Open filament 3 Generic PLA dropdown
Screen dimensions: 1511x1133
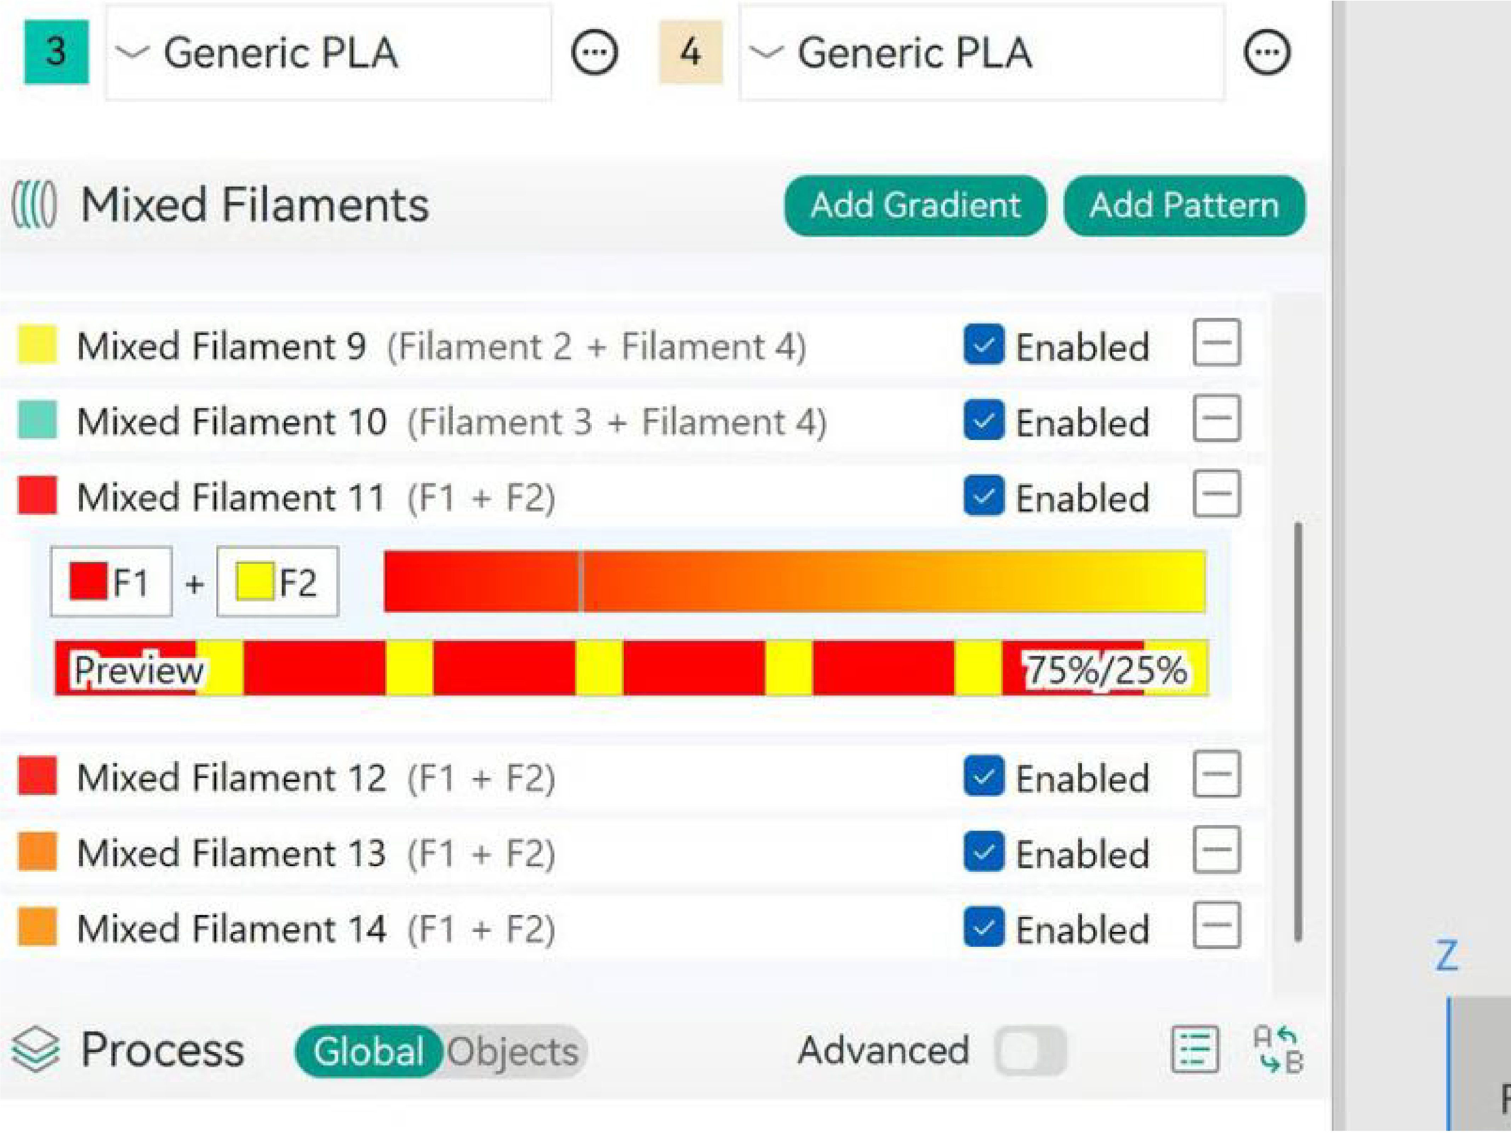click(x=328, y=53)
